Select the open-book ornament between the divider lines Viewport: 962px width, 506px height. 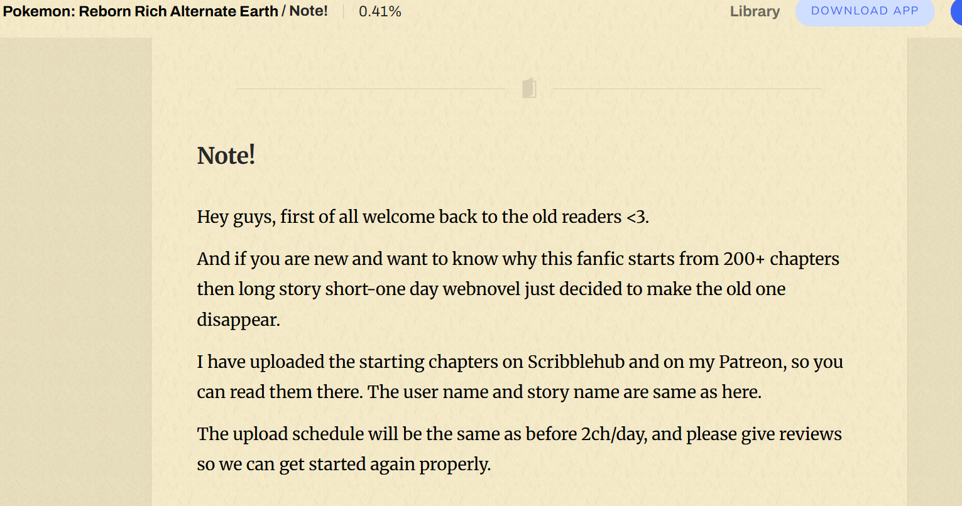pos(529,88)
